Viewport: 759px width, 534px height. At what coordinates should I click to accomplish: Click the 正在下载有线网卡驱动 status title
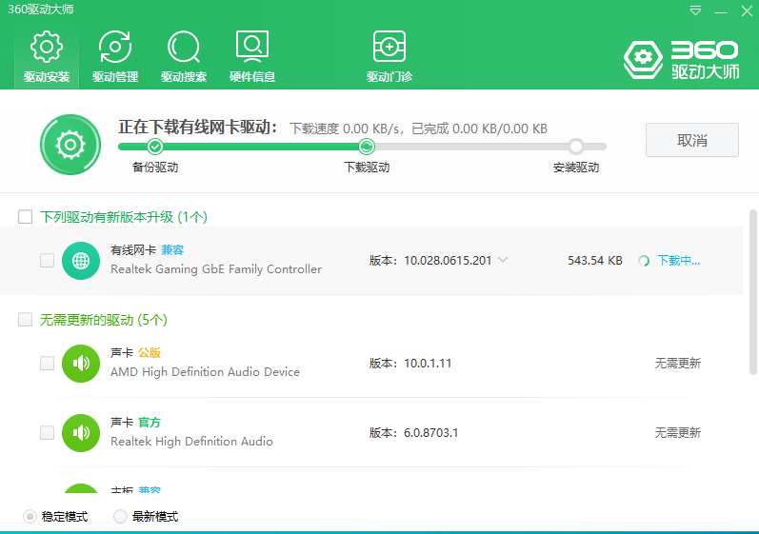coord(198,128)
